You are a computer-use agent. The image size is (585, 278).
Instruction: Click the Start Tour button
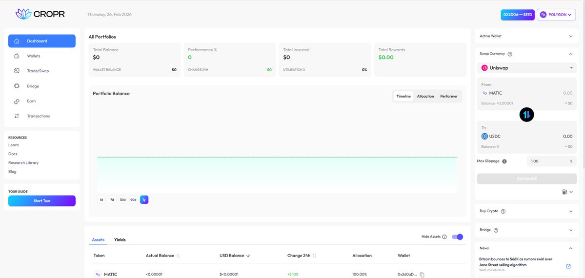point(42,201)
